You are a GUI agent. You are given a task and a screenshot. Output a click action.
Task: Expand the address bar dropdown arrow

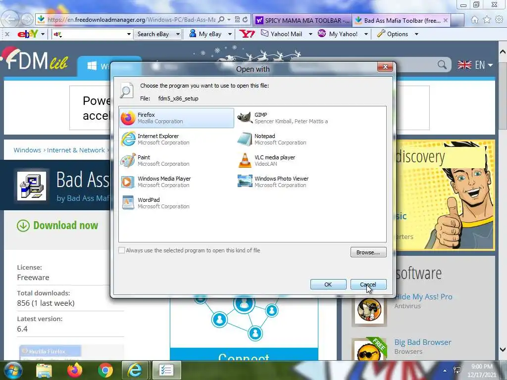(229, 20)
